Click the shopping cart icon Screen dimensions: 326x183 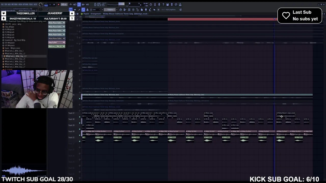(x=158, y=10)
